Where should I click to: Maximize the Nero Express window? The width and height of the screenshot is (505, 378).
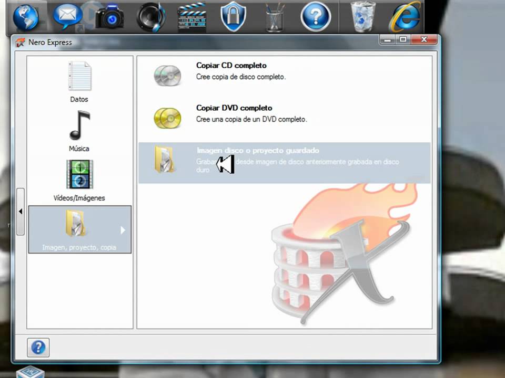(403, 39)
